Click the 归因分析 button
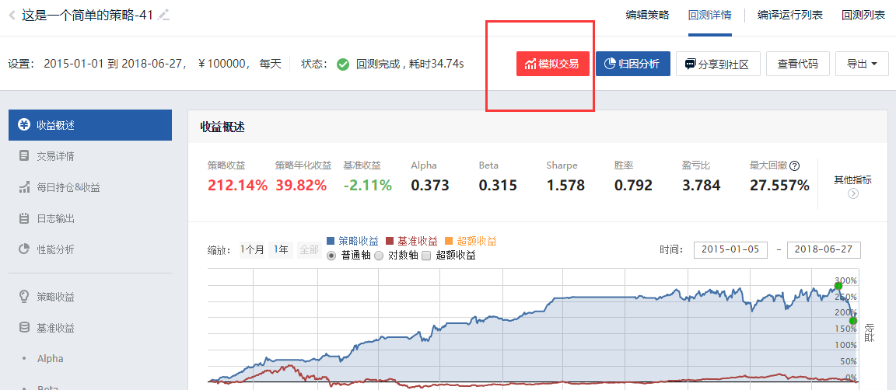The width and height of the screenshot is (896, 390). [632, 64]
